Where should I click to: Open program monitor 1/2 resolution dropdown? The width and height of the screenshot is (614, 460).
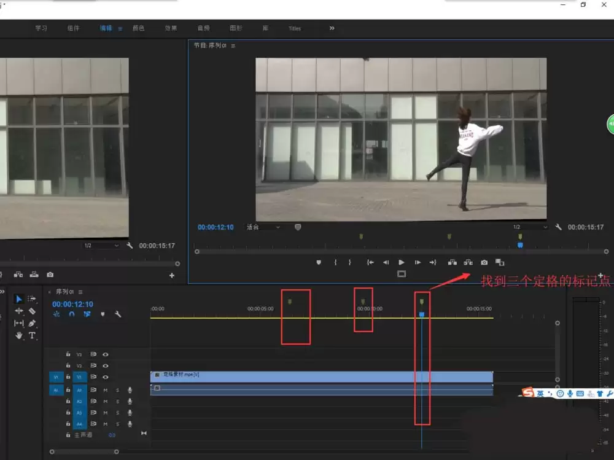(530, 227)
